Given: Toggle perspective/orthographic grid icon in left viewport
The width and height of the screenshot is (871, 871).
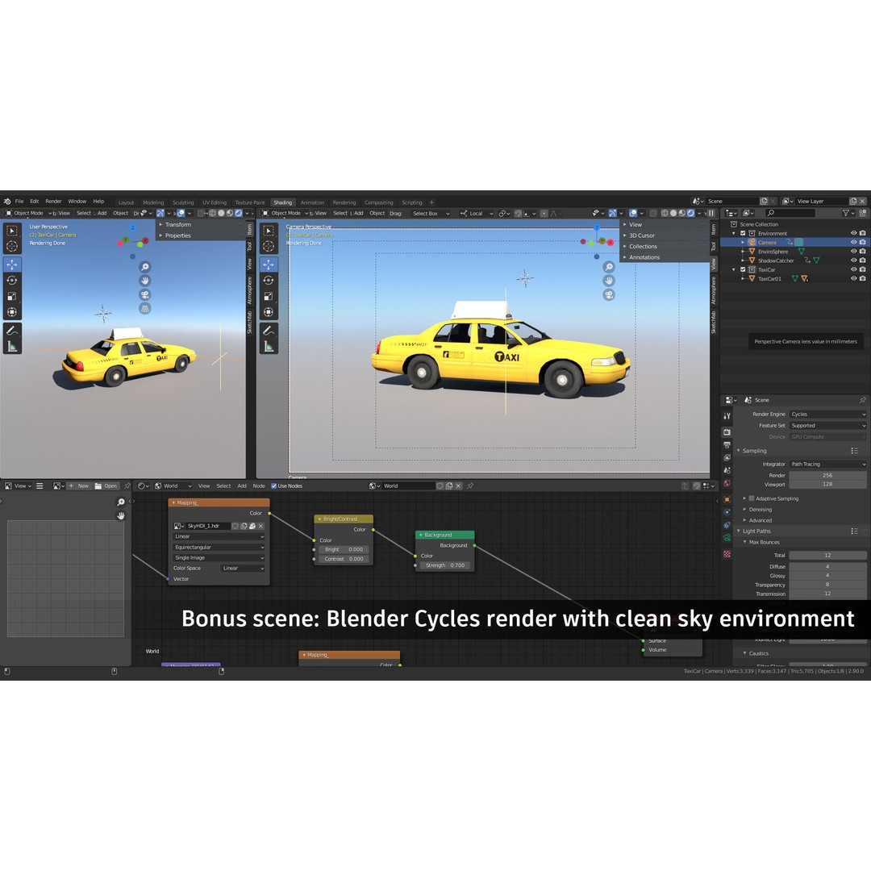Looking at the screenshot, I should tap(144, 308).
